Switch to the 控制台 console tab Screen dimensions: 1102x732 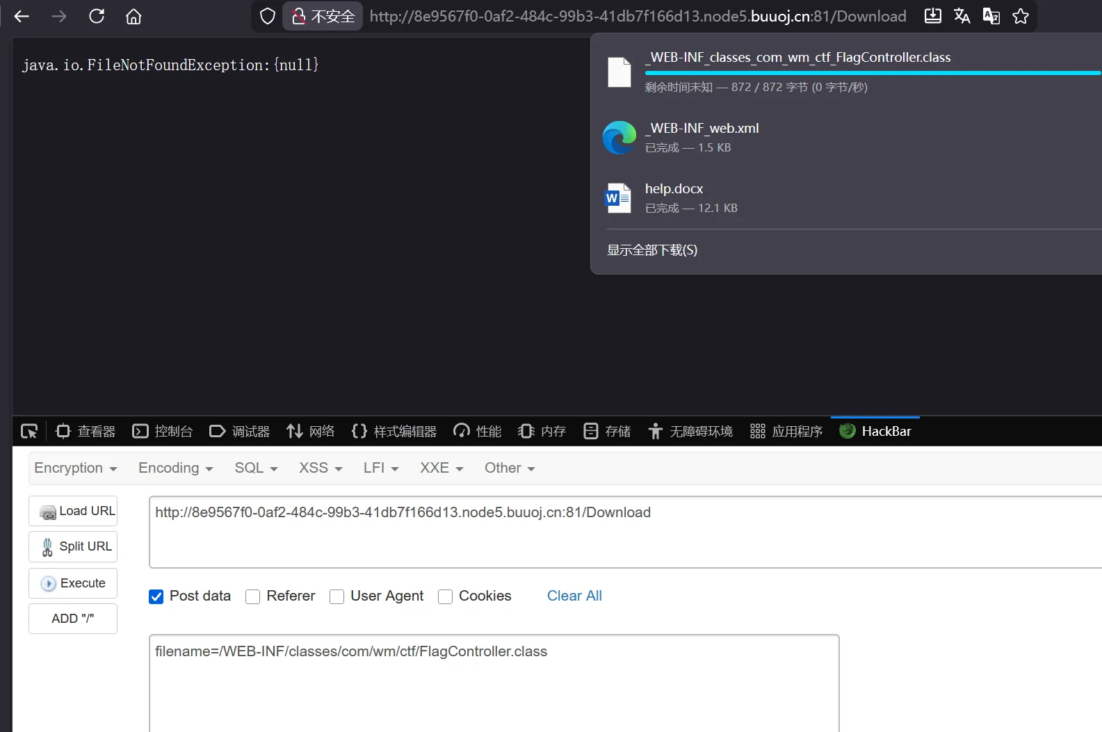click(x=163, y=432)
